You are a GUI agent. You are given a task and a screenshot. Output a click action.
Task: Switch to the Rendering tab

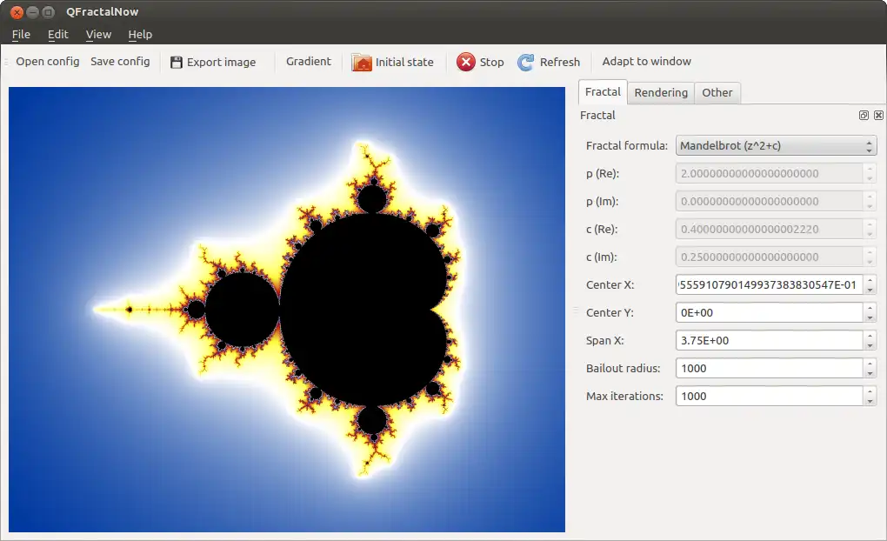point(660,92)
